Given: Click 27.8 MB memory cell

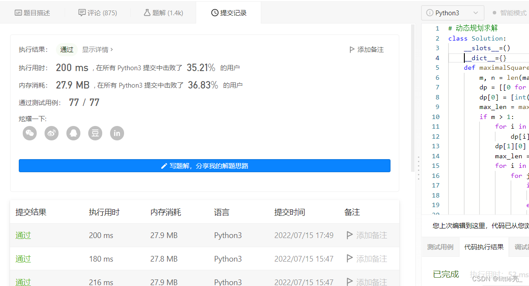Looking at the screenshot, I should [164, 259].
